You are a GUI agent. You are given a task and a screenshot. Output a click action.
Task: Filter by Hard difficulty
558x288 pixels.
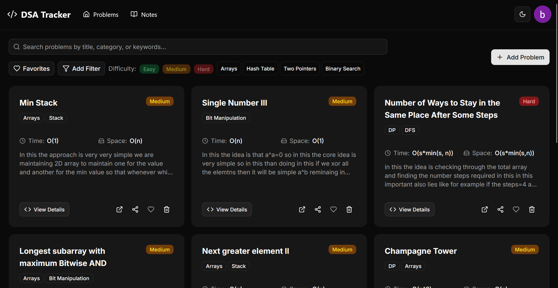[x=204, y=69]
